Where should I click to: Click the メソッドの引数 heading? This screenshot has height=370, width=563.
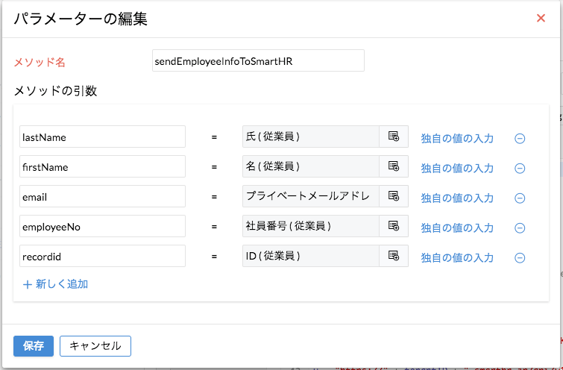55,91
